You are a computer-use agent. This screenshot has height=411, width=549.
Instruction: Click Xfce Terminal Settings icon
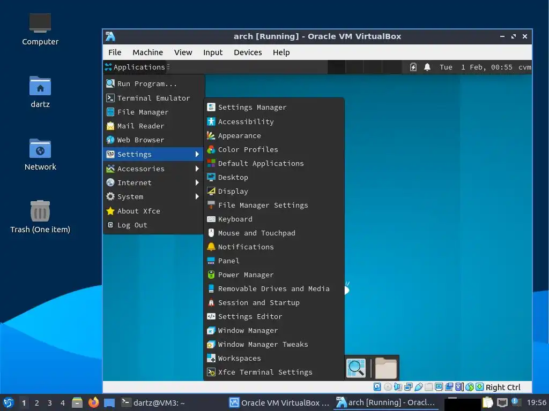pos(211,372)
